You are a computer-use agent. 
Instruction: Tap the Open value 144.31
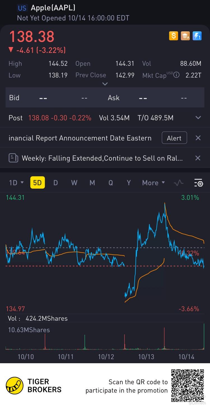pyautogui.click(x=125, y=64)
